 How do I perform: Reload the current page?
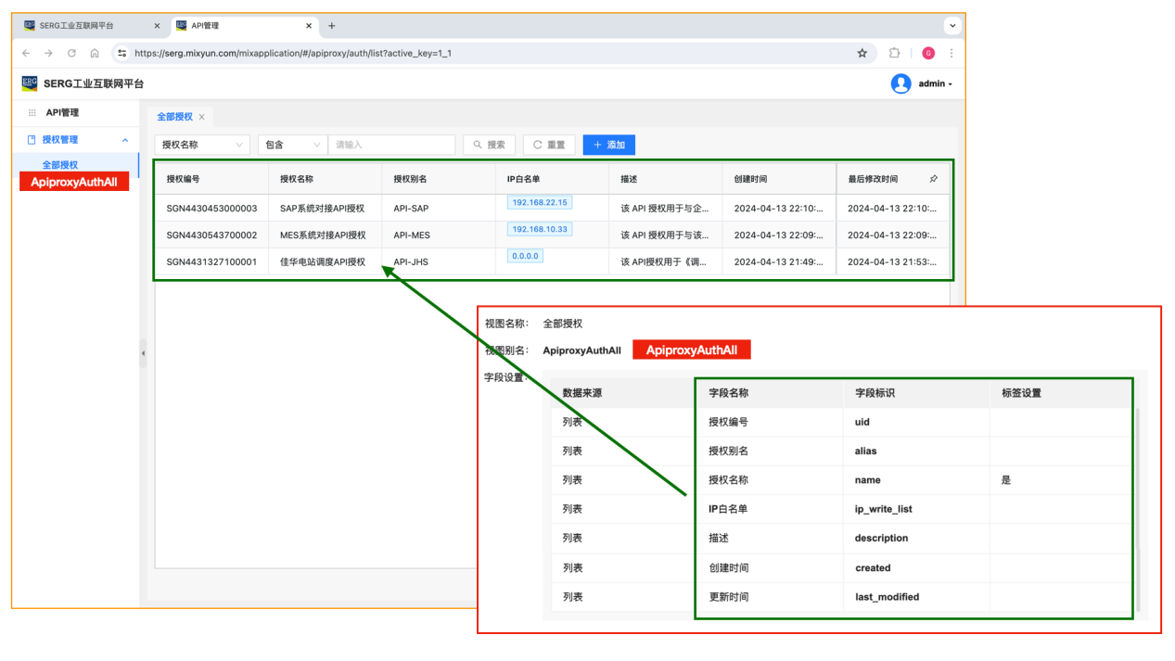(x=71, y=54)
